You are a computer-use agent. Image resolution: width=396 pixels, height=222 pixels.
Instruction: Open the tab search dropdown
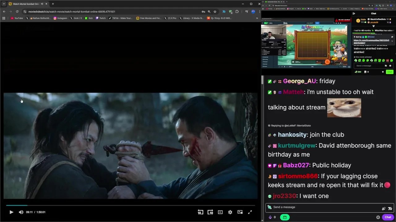pyautogui.click(x=4, y=4)
